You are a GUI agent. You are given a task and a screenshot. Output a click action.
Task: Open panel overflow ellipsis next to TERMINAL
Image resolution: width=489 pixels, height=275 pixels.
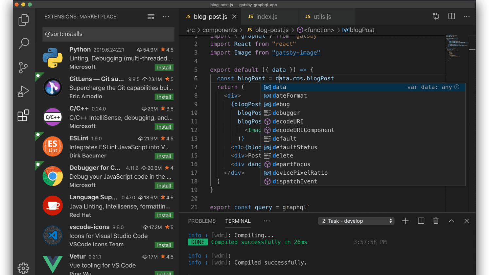pyautogui.click(x=267, y=221)
